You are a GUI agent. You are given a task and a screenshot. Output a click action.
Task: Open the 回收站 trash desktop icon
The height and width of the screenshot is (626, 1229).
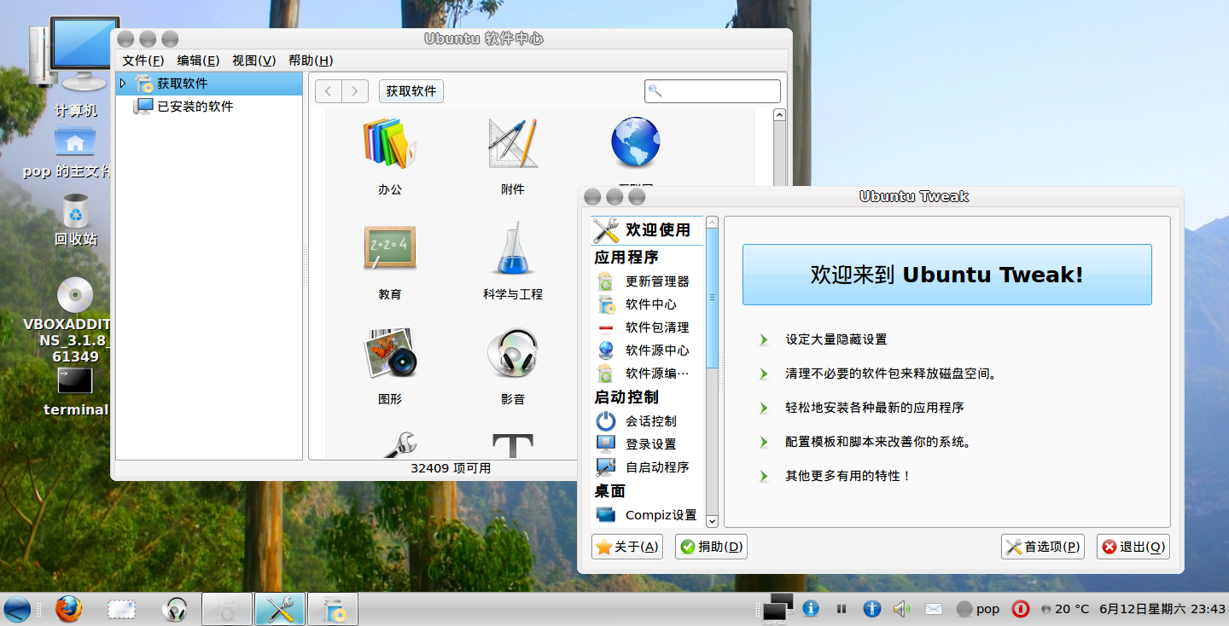pyautogui.click(x=75, y=219)
